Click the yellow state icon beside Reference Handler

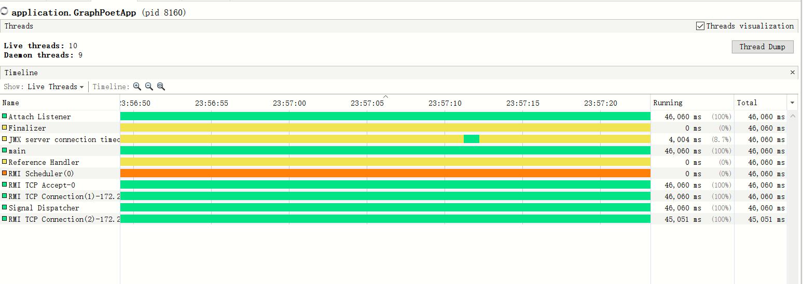pyautogui.click(x=5, y=162)
